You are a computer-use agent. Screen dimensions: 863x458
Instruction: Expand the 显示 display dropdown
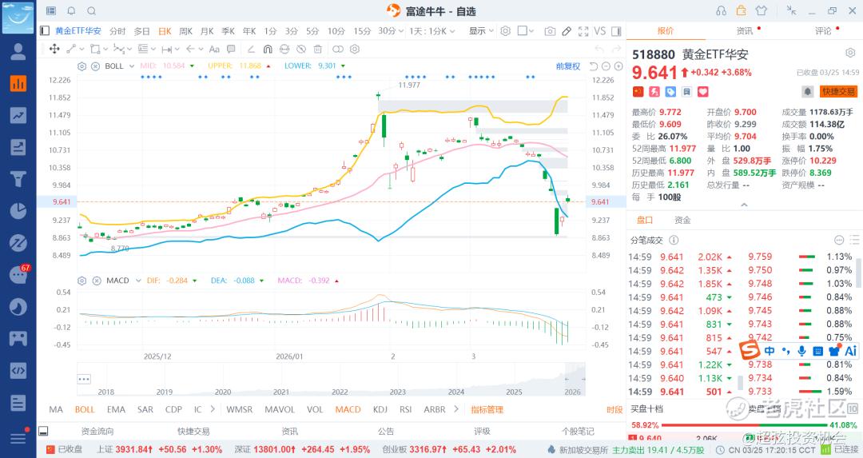tap(480, 31)
